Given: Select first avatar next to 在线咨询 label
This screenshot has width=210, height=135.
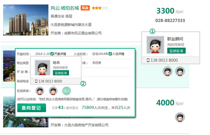Looking at the screenshot, I should coord(40,91).
